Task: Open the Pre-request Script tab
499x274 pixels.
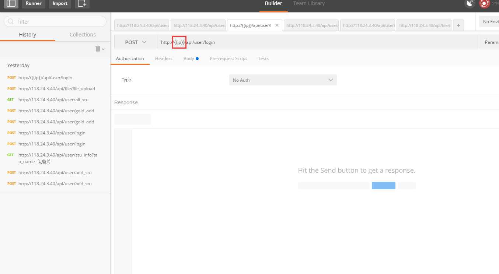Action: pos(228,59)
